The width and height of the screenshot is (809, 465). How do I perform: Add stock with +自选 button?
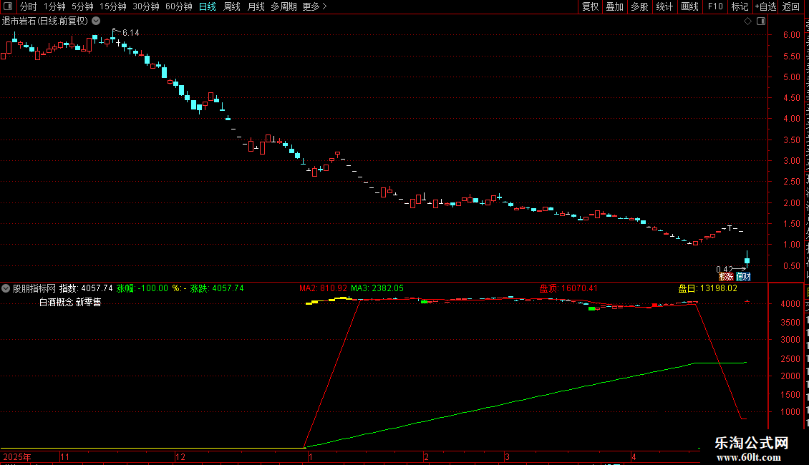765,6
